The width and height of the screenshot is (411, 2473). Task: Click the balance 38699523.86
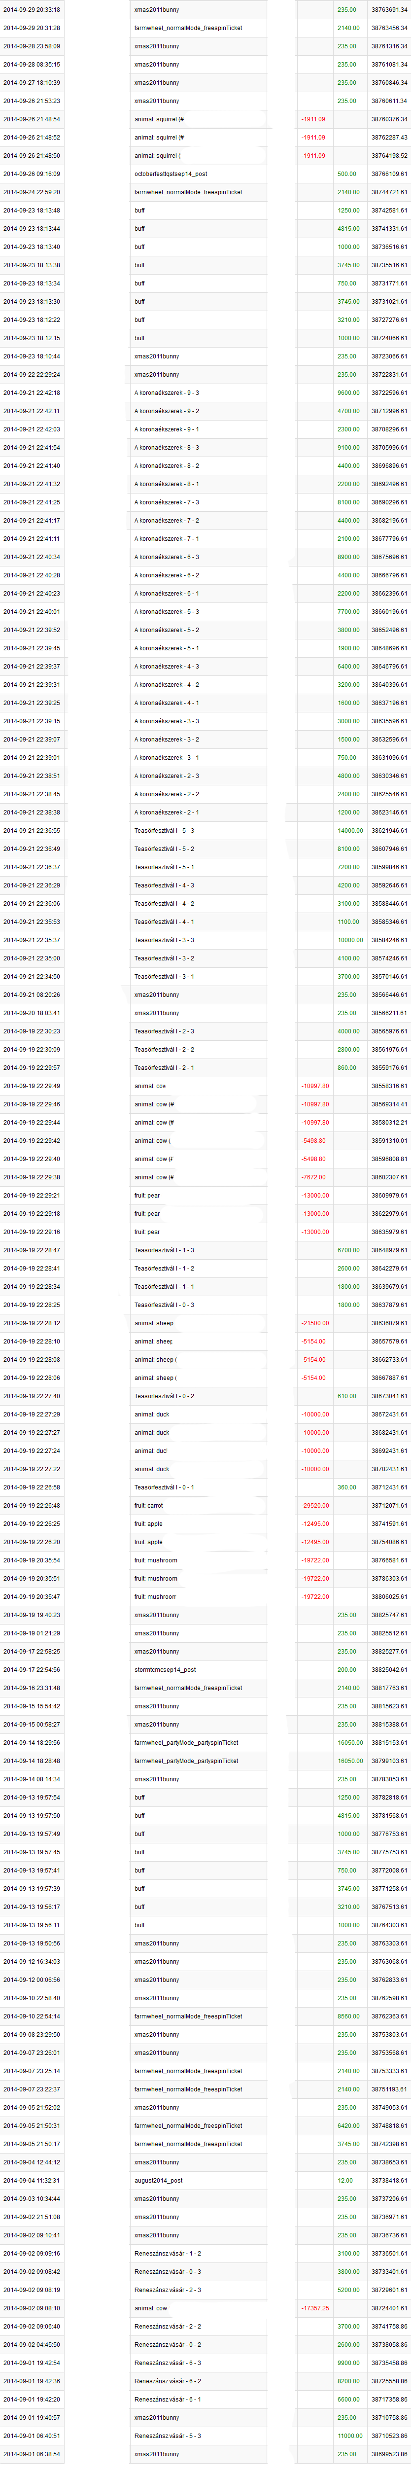pos(389,2454)
